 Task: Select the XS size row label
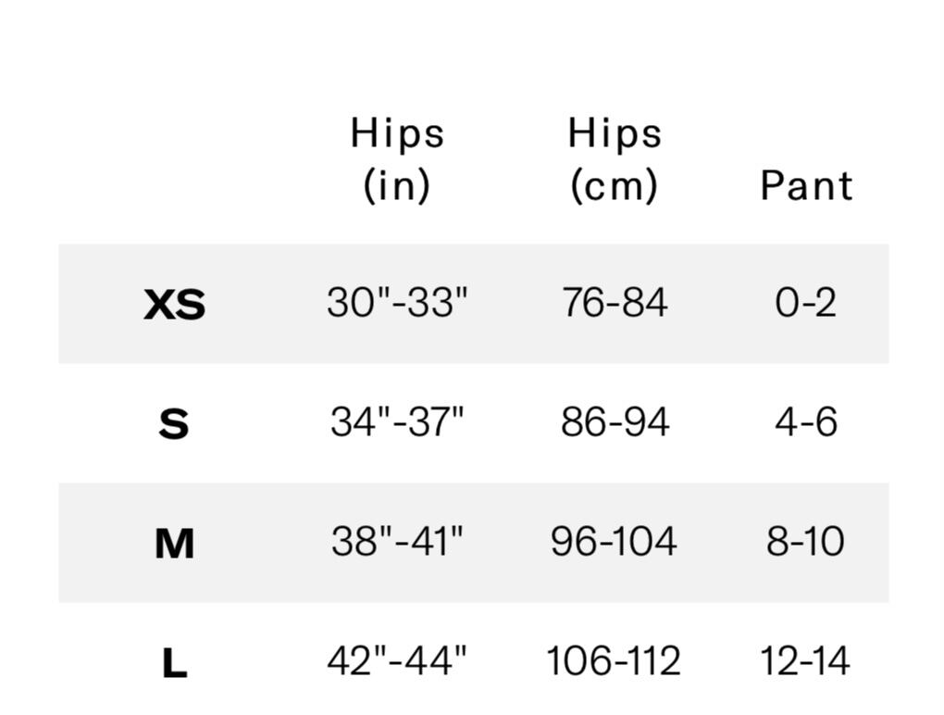175,304
